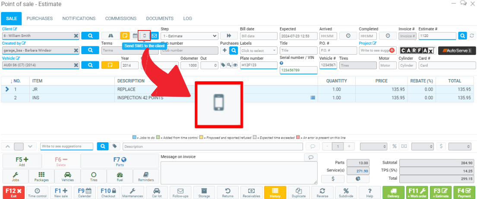
Task: Click the yellow History button
Action: 275,193
